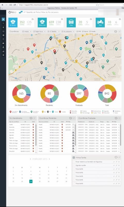Go to next month in calendar
The image size is (124, 207).
pyautogui.click(x=49, y=159)
